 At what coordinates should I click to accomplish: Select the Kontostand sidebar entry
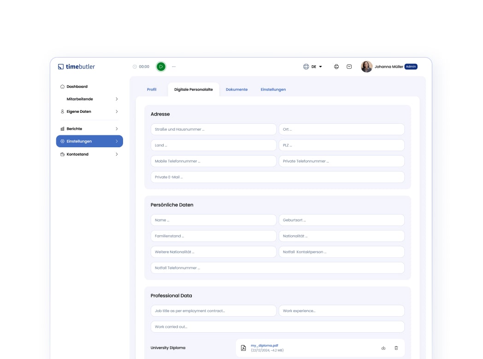[77, 154]
